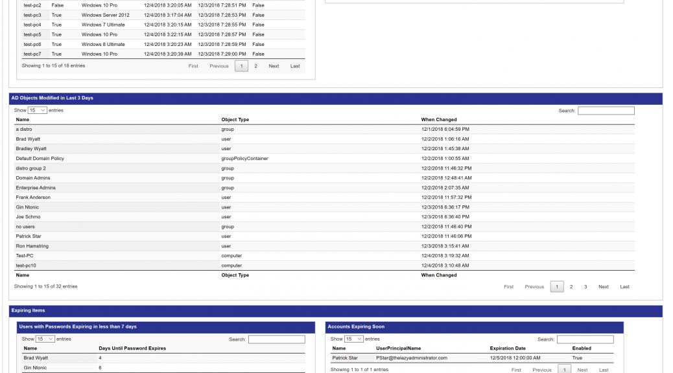
Task: Click 'Frank Anderson' in AD Objects table
Action: (x=33, y=198)
